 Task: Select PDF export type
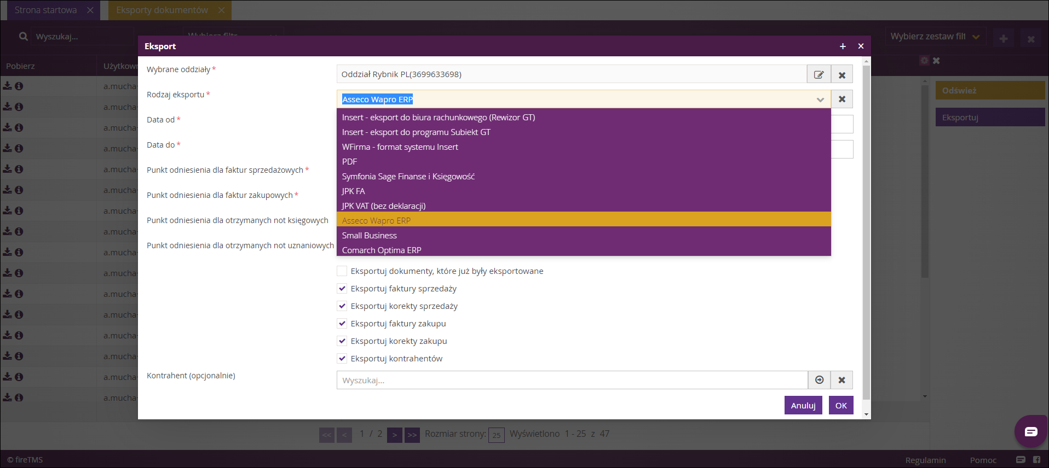point(584,161)
